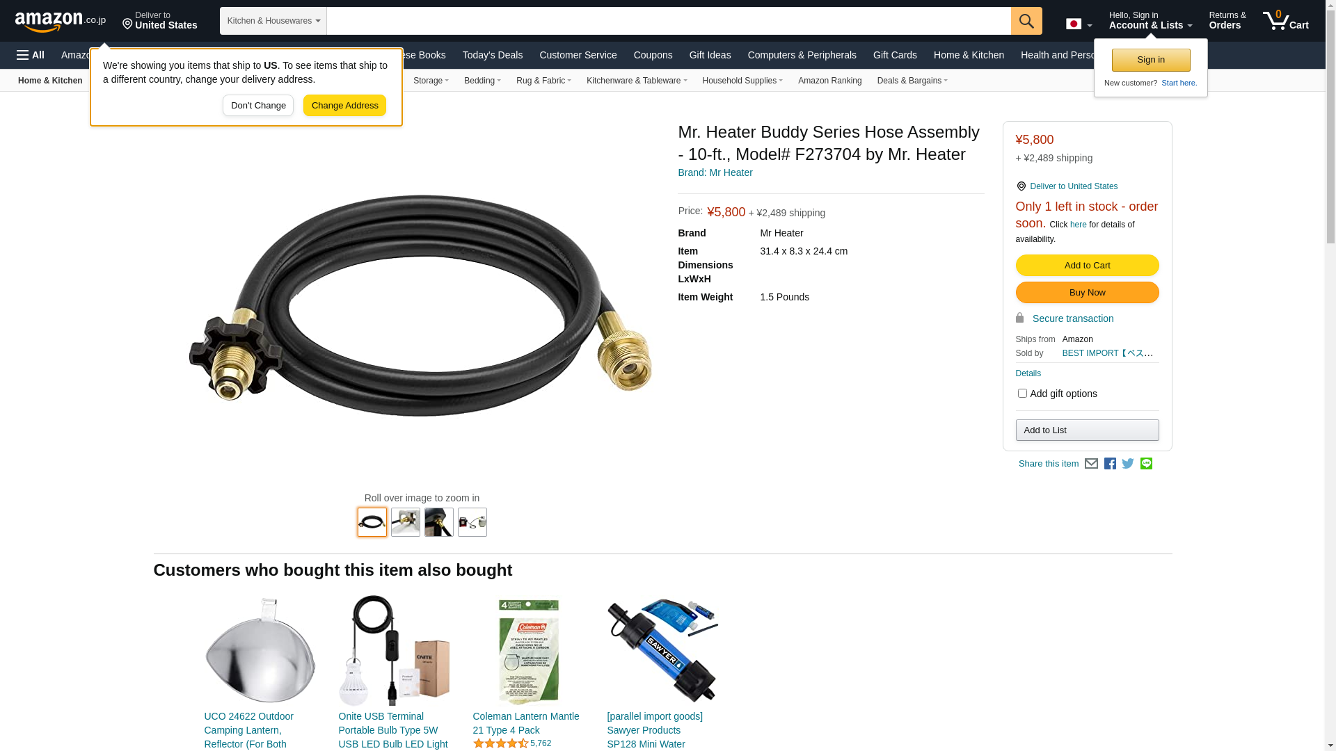
Task: Open the Kitchen & Housewares search category dropdown
Action: [273, 21]
